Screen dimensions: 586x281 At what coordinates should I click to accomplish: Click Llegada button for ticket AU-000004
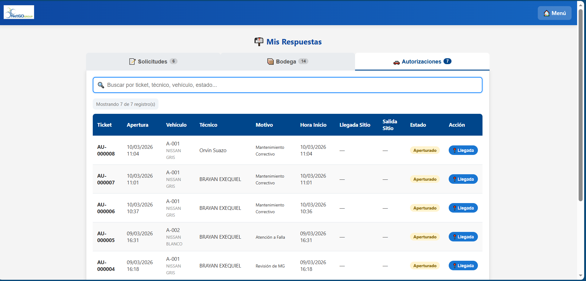point(463,266)
